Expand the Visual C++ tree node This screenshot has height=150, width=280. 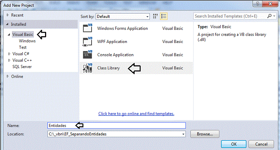click(x=9, y=60)
